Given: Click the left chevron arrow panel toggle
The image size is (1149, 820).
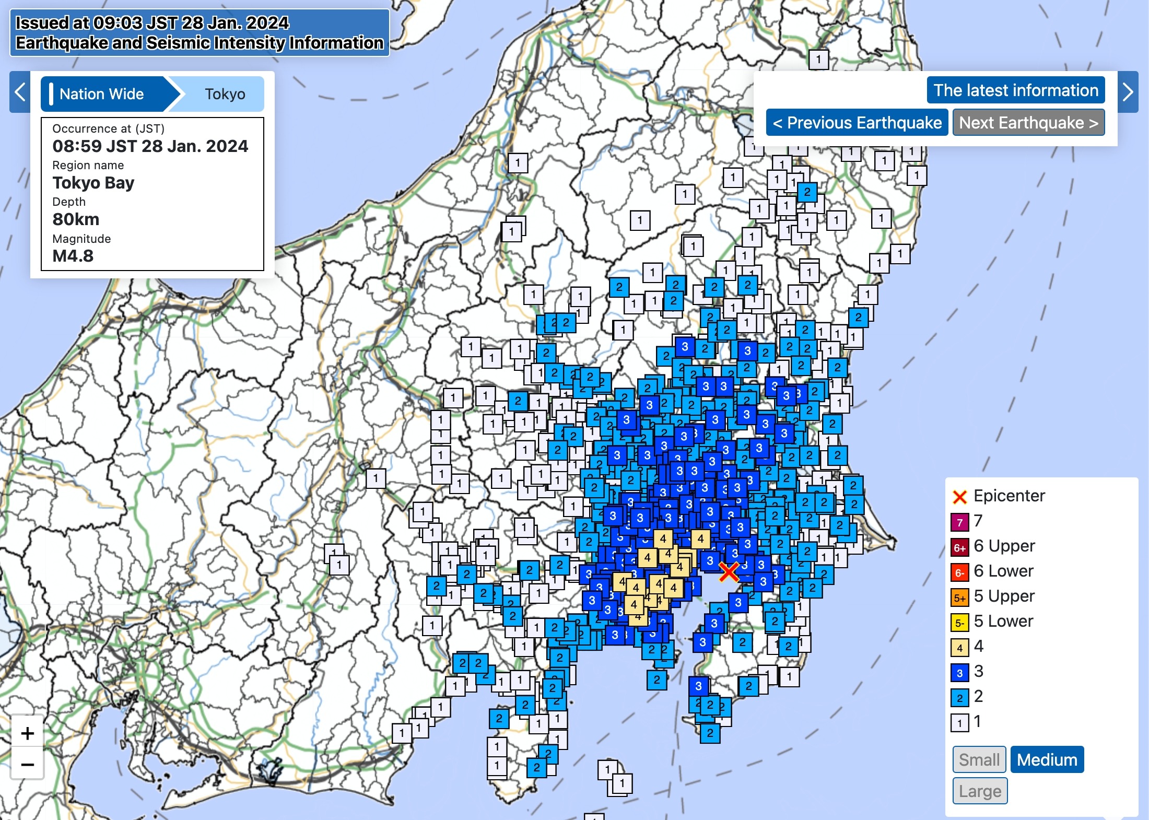Looking at the screenshot, I should 20,92.
